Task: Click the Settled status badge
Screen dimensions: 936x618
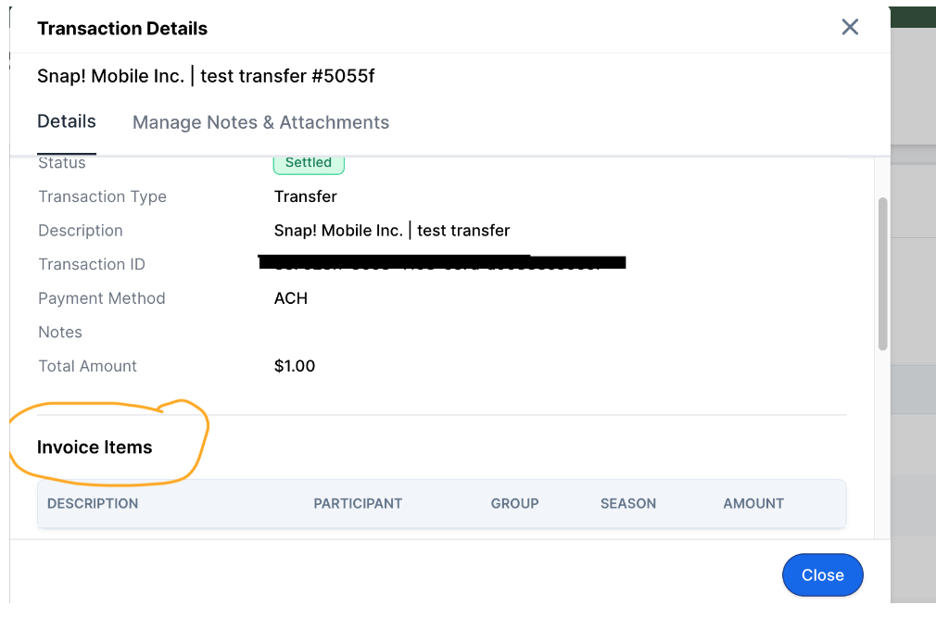Action: pos(308,162)
